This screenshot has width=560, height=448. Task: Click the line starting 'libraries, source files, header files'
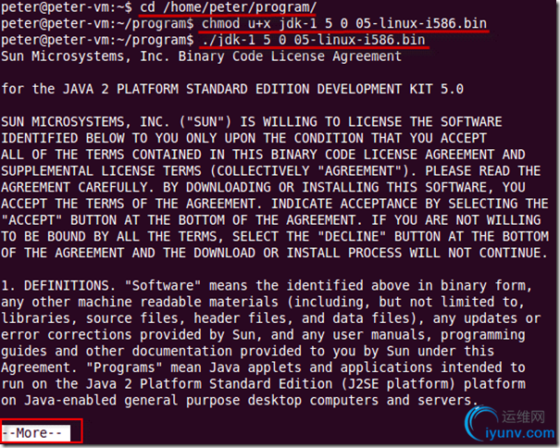(270, 318)
